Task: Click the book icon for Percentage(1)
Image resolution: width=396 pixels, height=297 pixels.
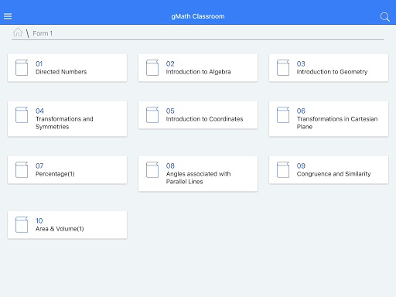Action: click(22, 170)
